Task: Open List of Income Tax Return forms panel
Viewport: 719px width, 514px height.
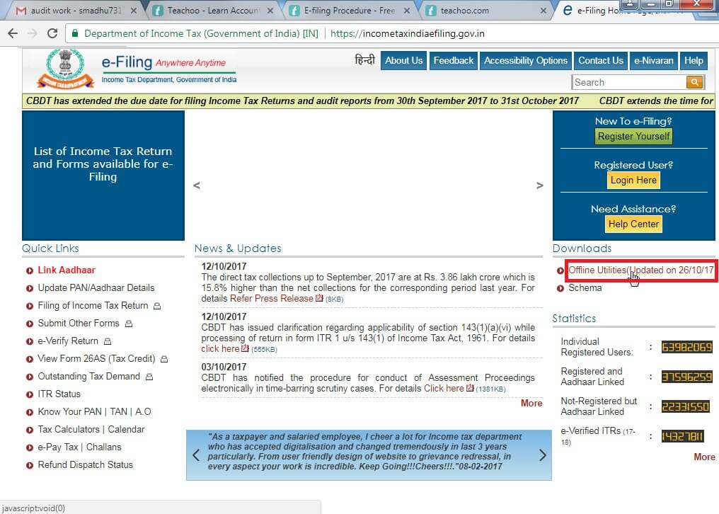Action: click(x=103, y=176)
